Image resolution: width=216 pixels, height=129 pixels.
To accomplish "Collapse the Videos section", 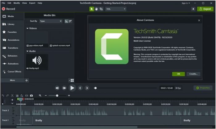I will (27, 28).
